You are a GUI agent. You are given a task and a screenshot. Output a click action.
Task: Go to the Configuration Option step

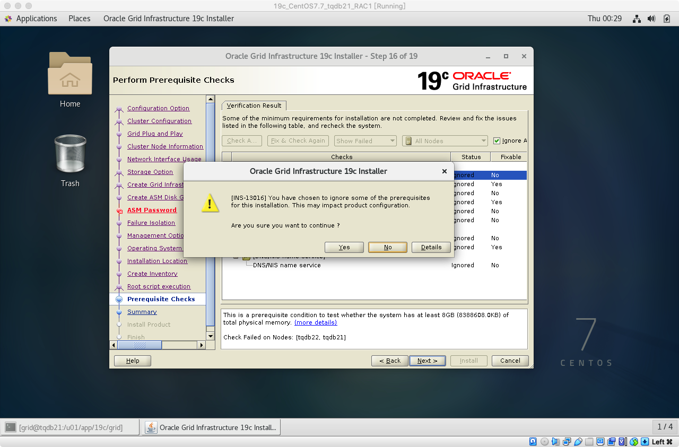tap(158, 108)
